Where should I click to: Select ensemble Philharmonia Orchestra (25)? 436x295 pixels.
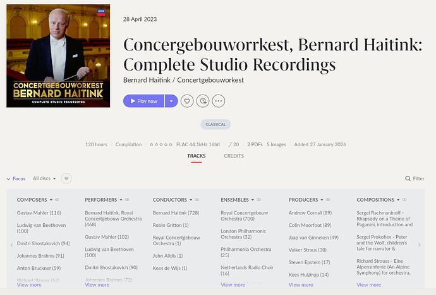[x=246, y=252]
